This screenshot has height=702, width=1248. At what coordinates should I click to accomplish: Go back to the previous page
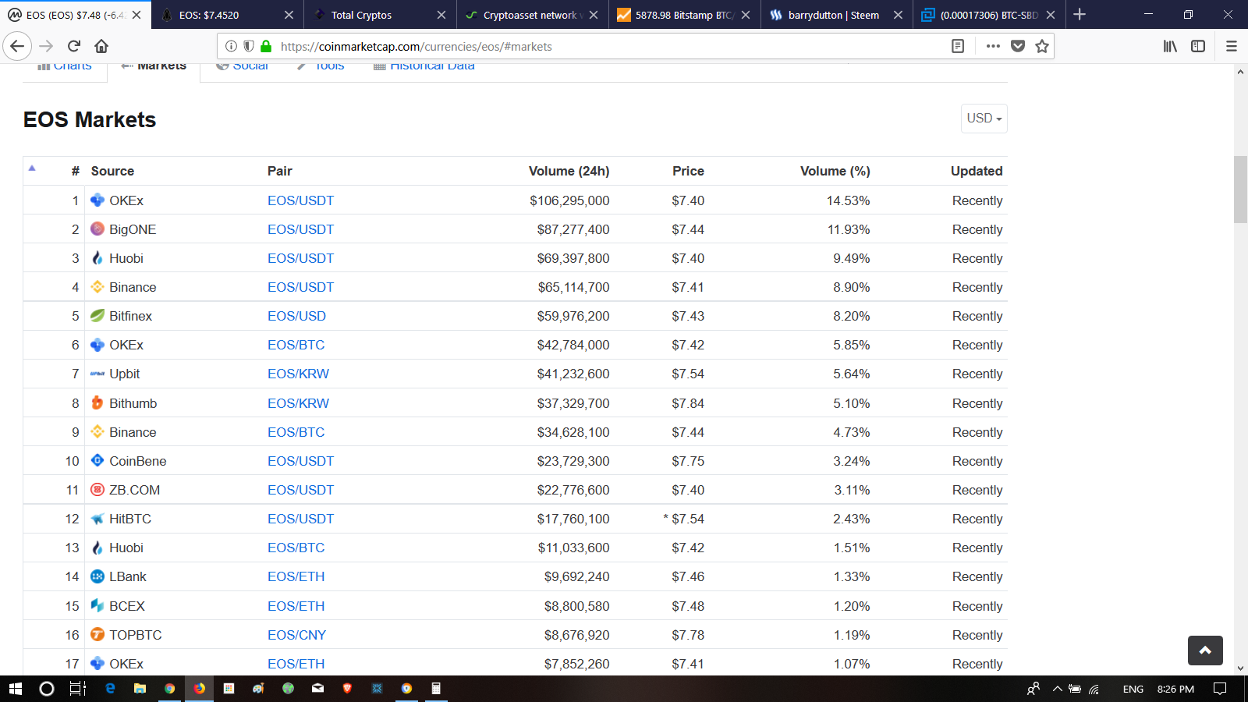[x=17, y=46]
